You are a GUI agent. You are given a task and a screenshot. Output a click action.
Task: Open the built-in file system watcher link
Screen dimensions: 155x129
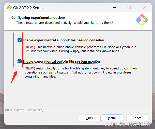tap(85, 68)
